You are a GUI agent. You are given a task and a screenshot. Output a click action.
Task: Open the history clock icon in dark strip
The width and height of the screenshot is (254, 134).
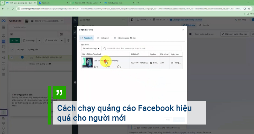click(75, 38)
